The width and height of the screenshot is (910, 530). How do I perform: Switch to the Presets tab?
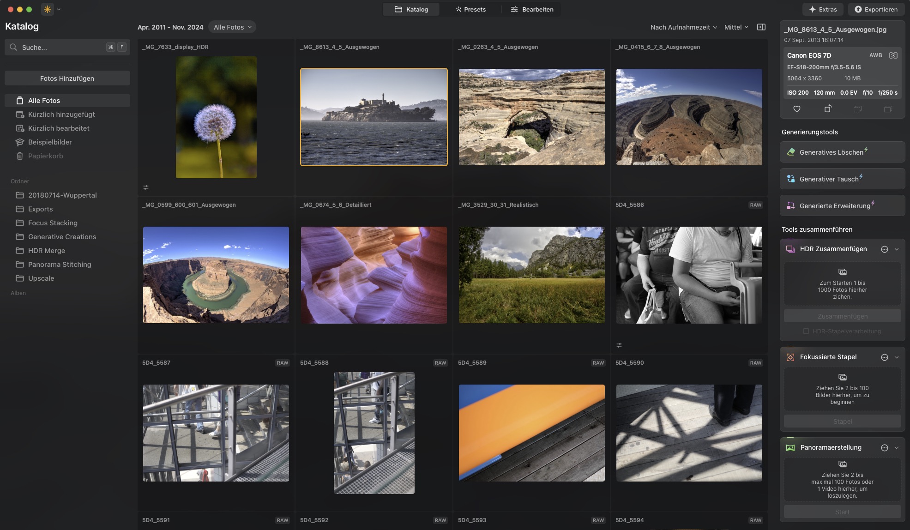point(470,9)
